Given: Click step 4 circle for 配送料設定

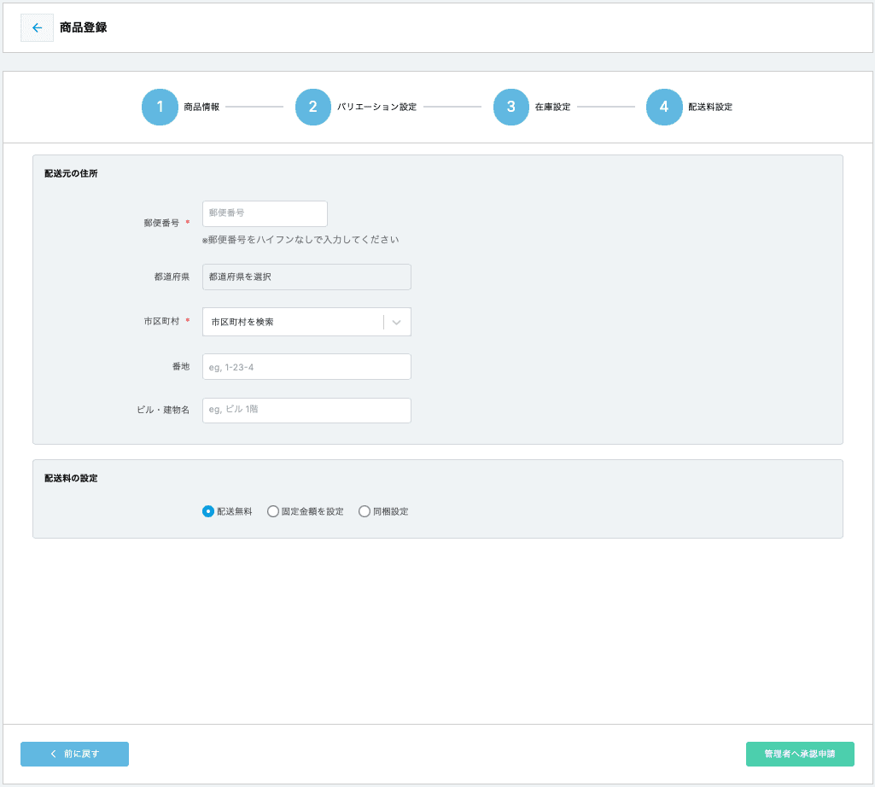Looking at the screenshot, I should coord(664,108).
